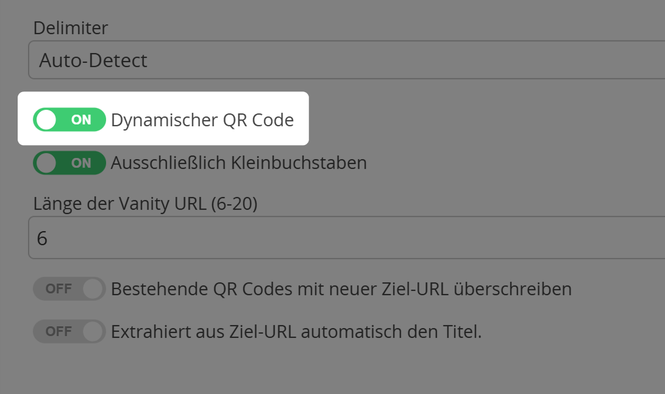Open the Delimiter Auto-Detect dropdown
The width and height of the screenshot is (665, 394).
[346, 60]
